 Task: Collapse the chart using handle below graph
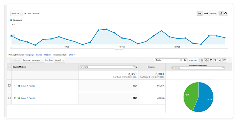tap(119, 49)
